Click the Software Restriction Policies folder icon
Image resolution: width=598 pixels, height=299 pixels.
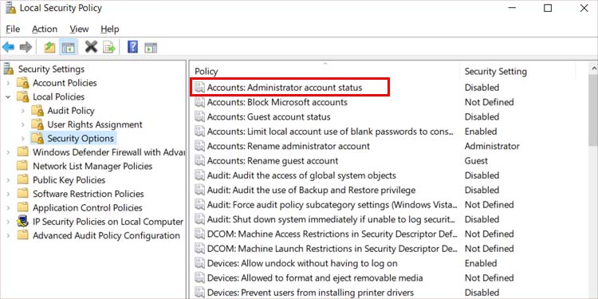[x=23, y=194]
